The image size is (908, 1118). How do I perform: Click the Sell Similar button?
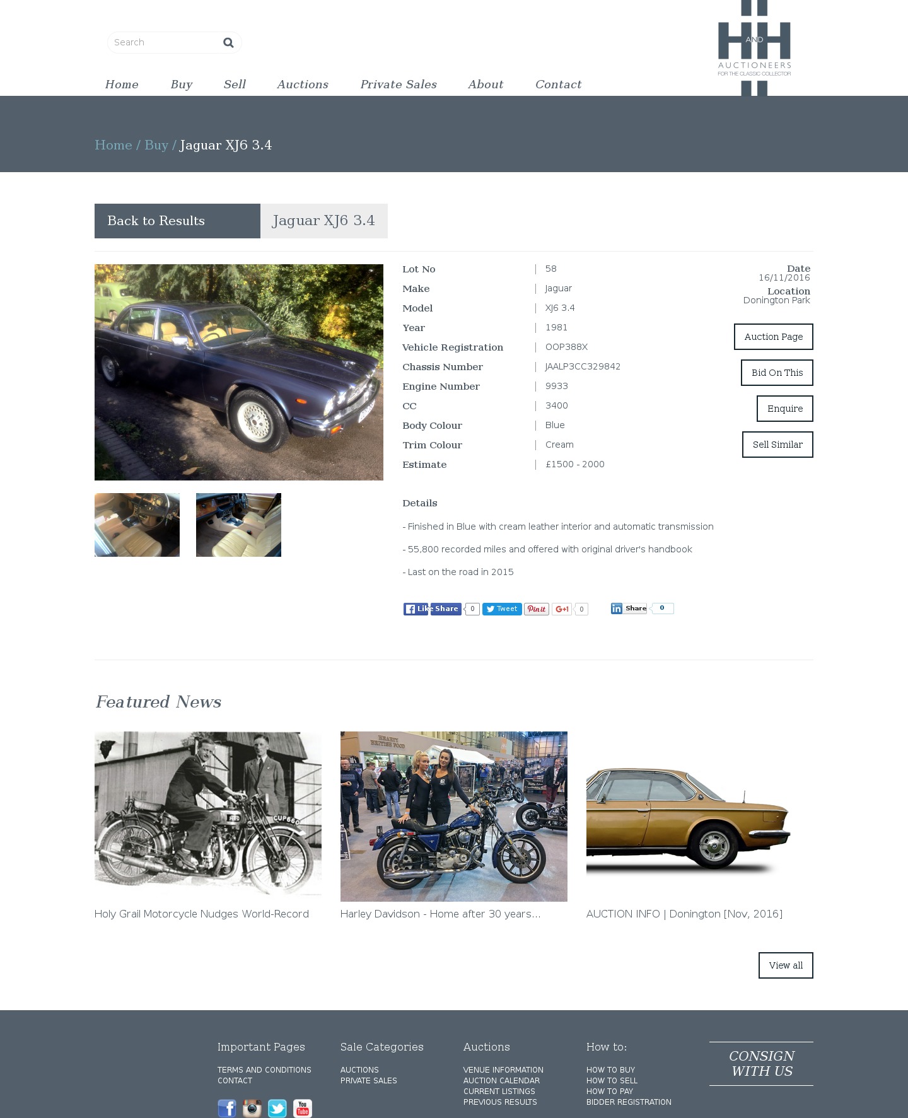coord(777,445)
